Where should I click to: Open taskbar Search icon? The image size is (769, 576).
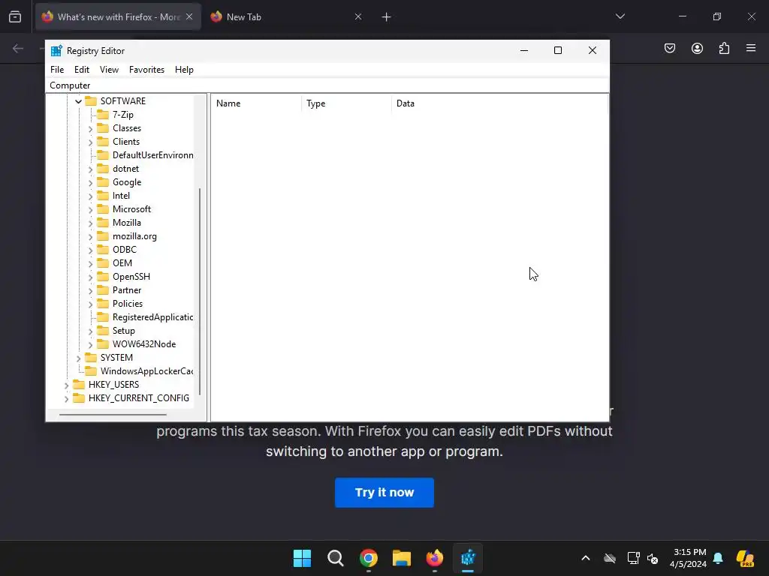[336, 558]
